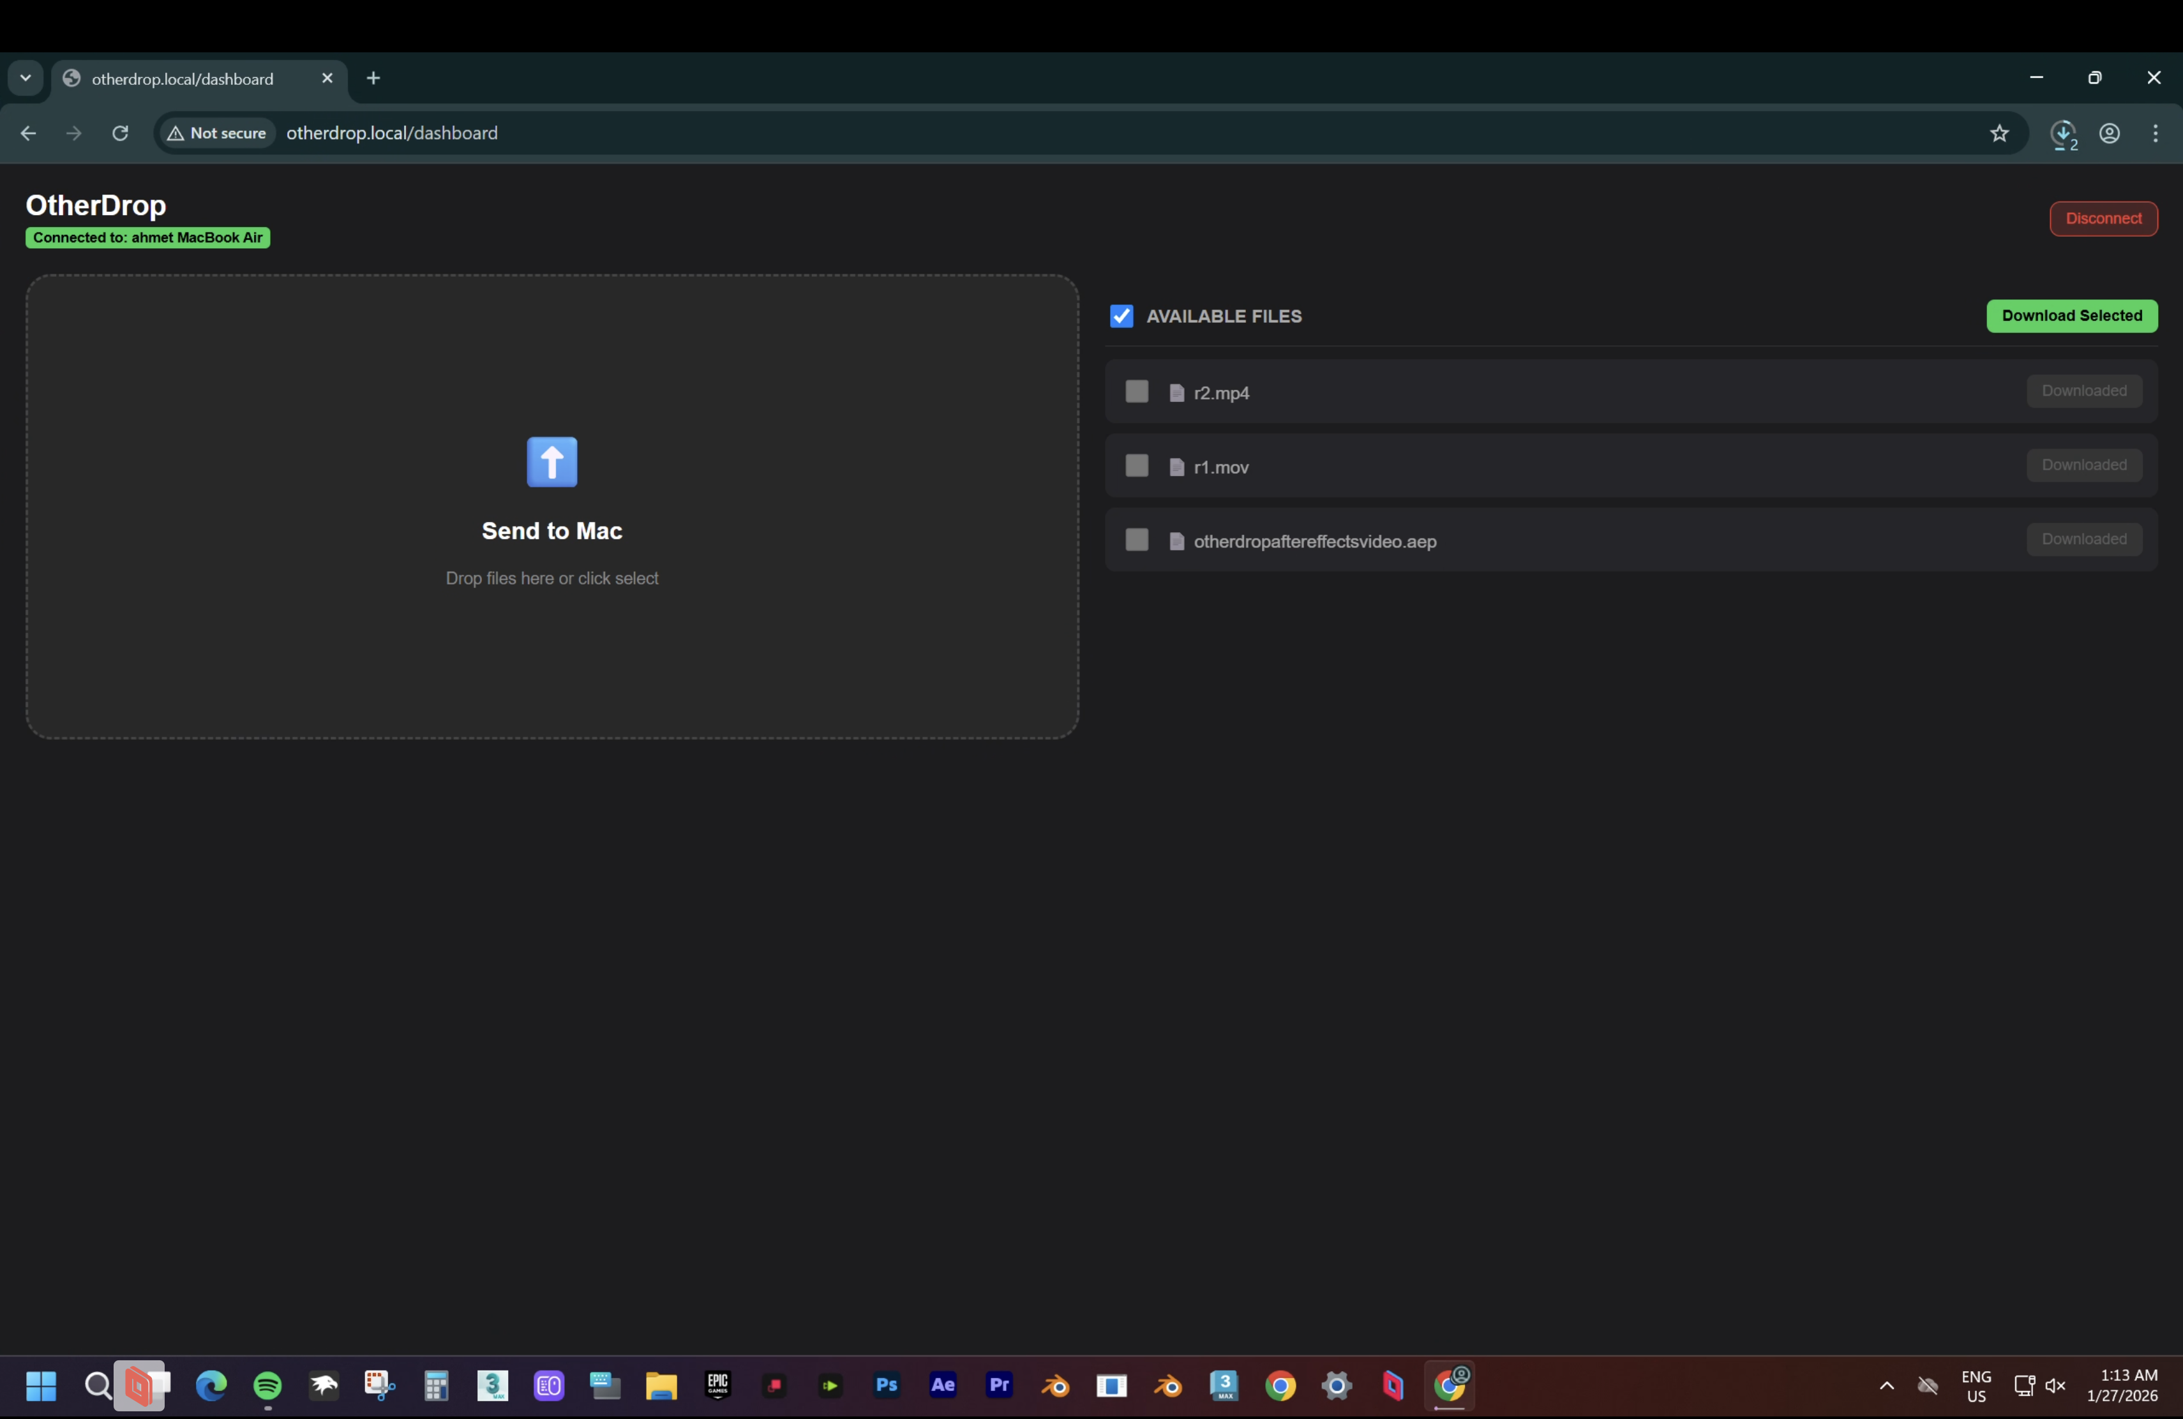Switch to the otherdrop.local/dashboard tab
Viewport: 2183px width, 1419px height.
tap(183, 79)
